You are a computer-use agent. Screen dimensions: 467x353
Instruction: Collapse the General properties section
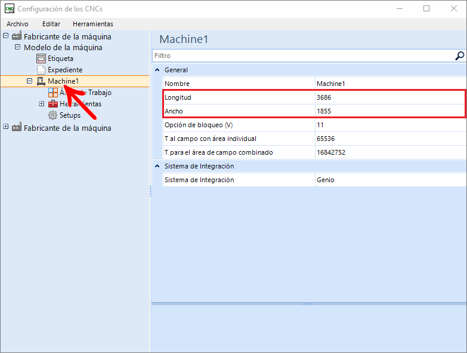coord(157,70)
